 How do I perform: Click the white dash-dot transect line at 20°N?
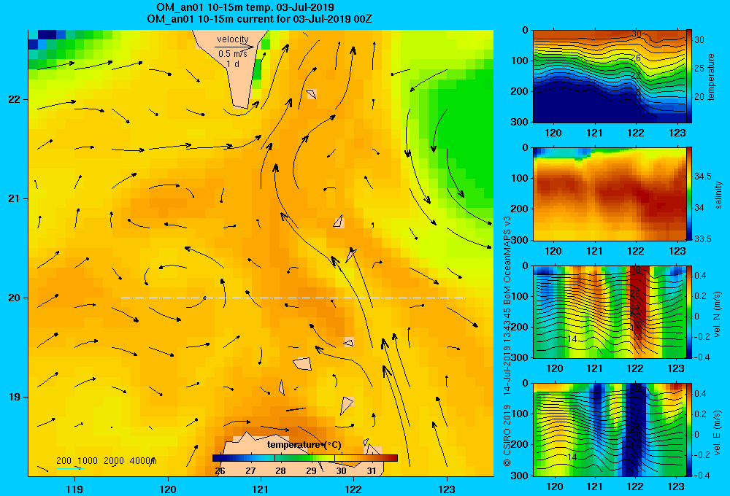coord(293,298)
